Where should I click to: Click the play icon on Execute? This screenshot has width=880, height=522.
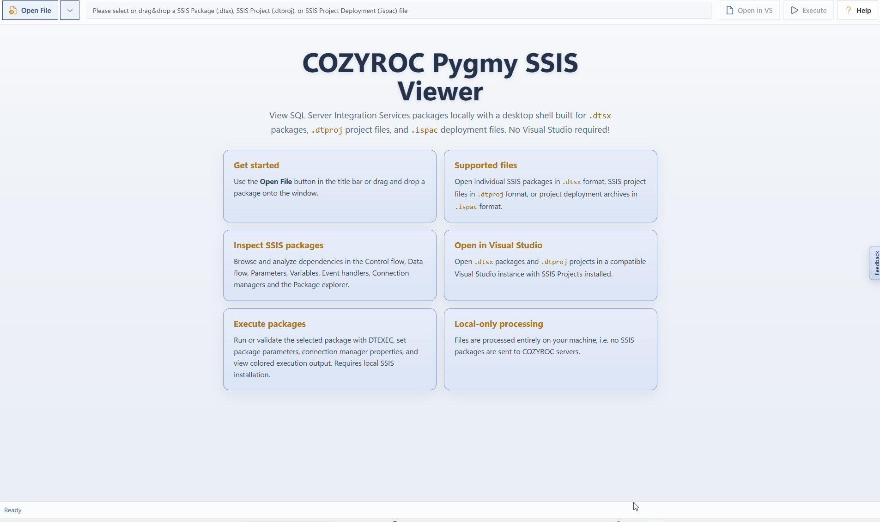[x=795, y=10]
